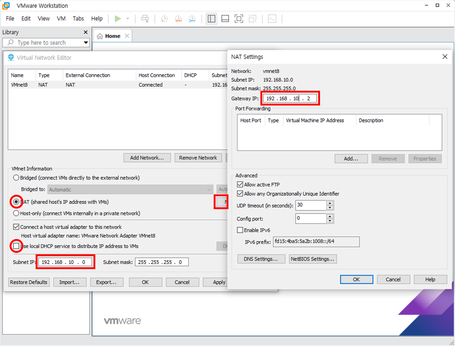455x346 pixels.
Task: Open the File menu
Action: coord(10,18)
